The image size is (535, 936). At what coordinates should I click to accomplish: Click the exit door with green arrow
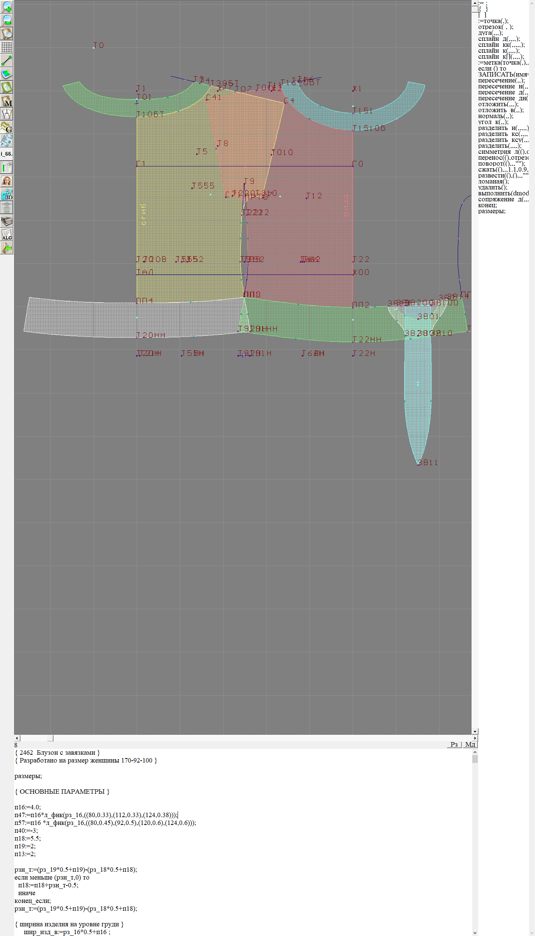coord(7,248)
